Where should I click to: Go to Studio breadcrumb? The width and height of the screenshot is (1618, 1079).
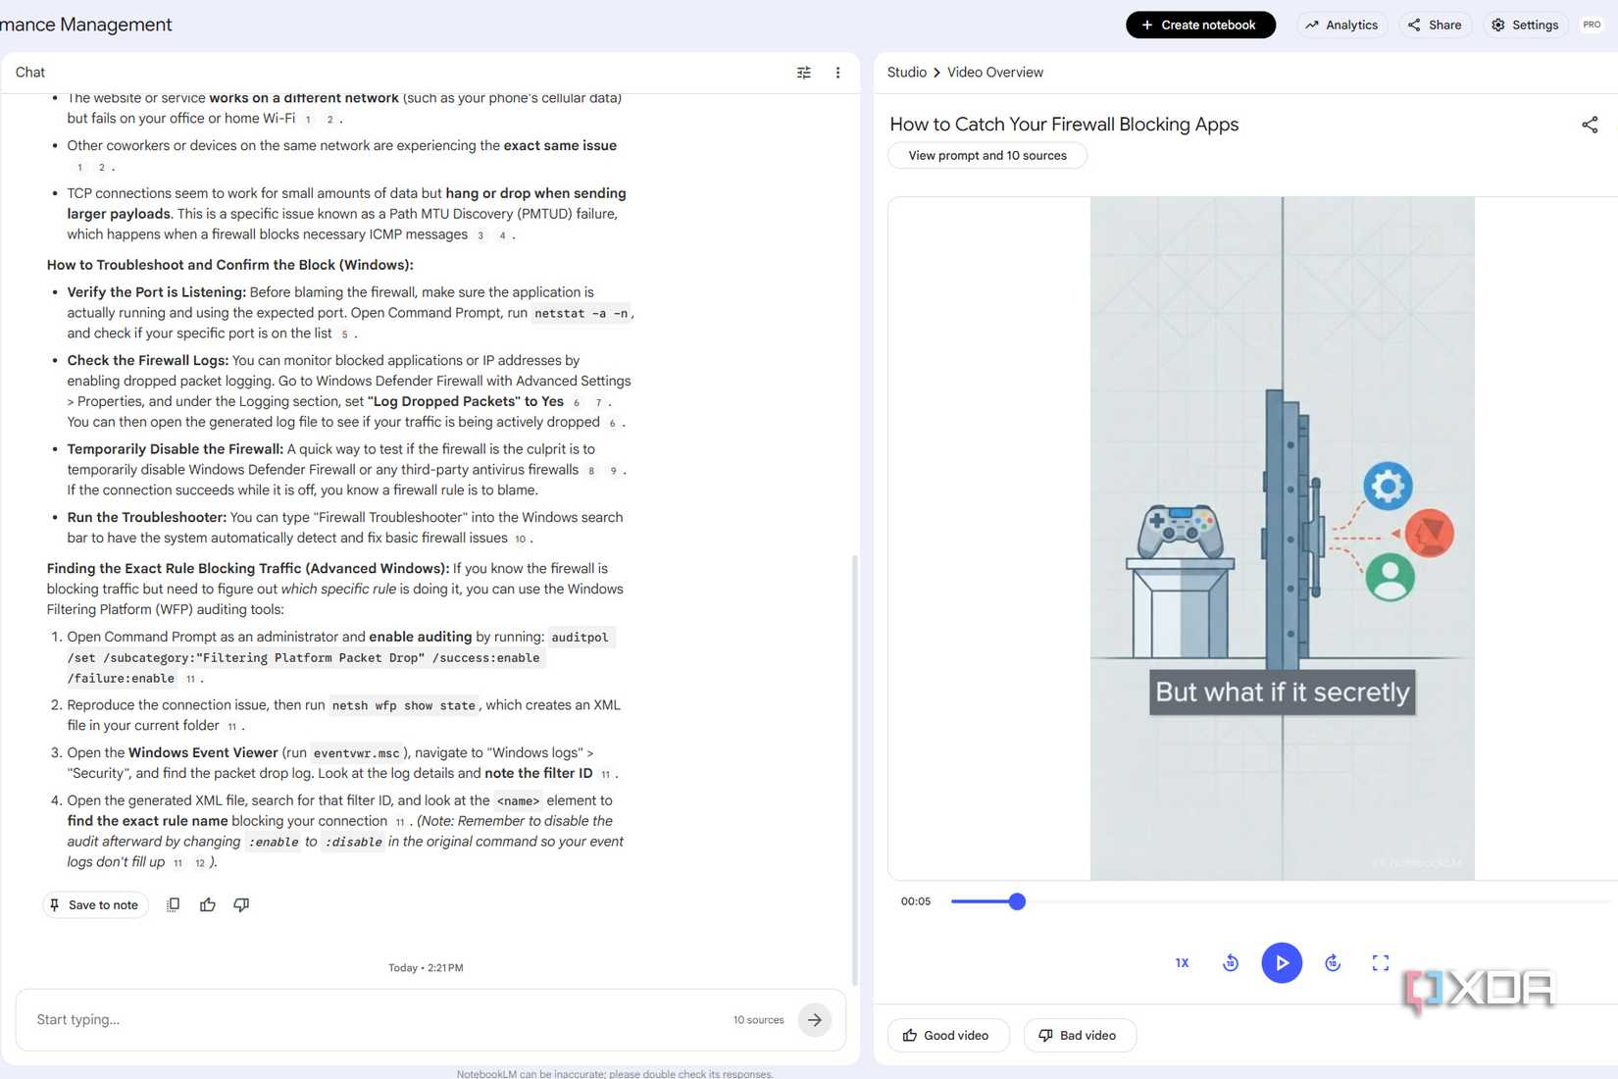[x=907, y=73]
